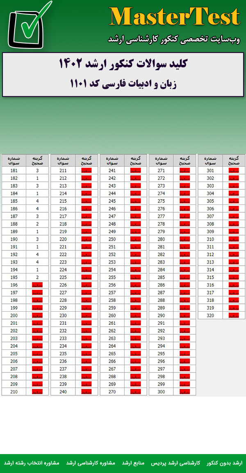Select the question number 195 cell
This screenshot has width=246, height=473.
[14, 277]
